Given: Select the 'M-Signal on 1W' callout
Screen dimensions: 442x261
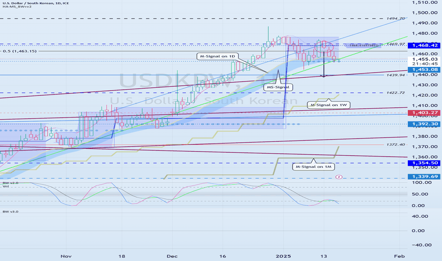Looking at the screenshot, I should point(328,105).
